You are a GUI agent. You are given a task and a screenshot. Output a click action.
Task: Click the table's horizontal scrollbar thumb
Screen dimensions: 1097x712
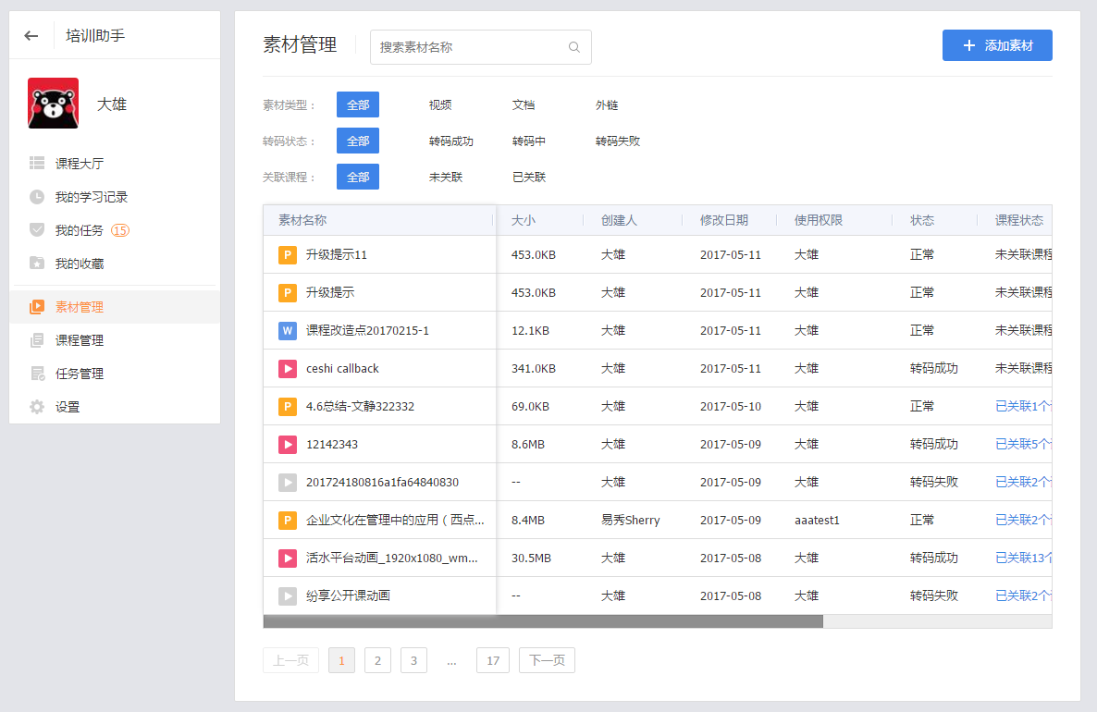(543, 621)
